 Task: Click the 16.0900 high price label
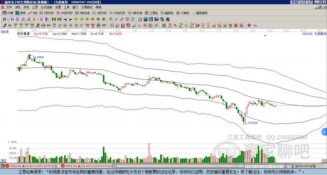[38, 57]
